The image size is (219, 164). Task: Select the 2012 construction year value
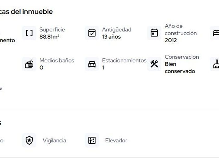[171, 40]
